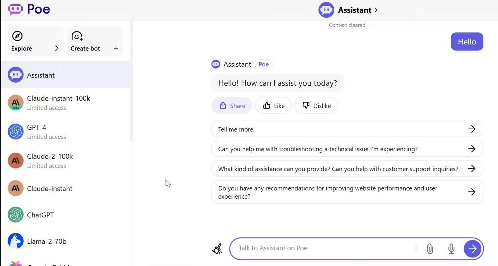Image resolution: width=498 pixels, height=266 pixels.
Task: Click the Assistant avatar in header
Action: coord(326,10)
